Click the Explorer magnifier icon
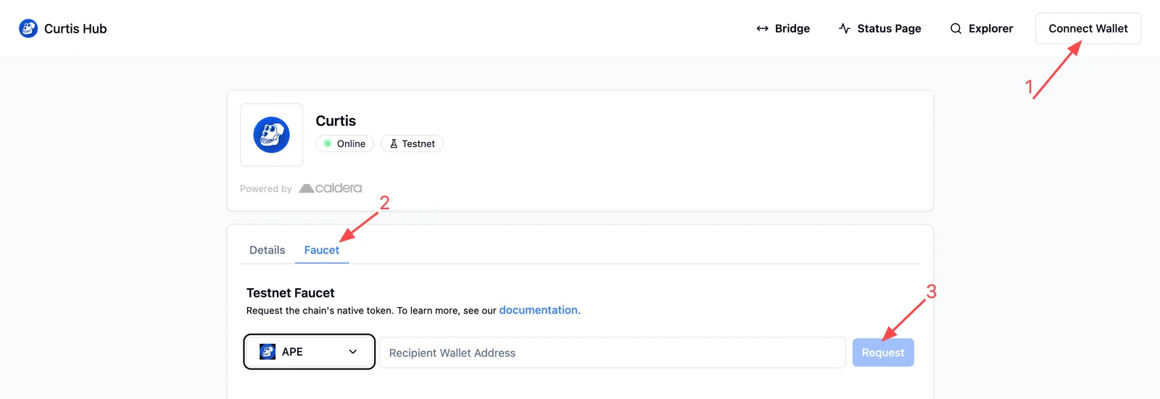The image size is (1160, 399). [956, 28]
